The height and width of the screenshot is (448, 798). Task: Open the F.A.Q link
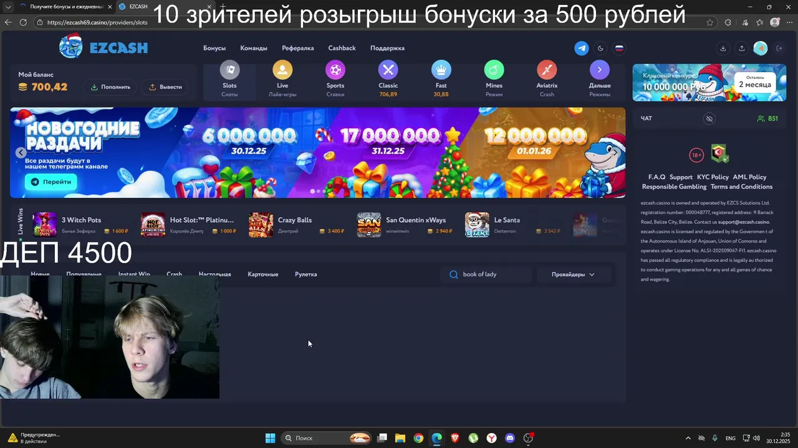[x=657, y=177]
